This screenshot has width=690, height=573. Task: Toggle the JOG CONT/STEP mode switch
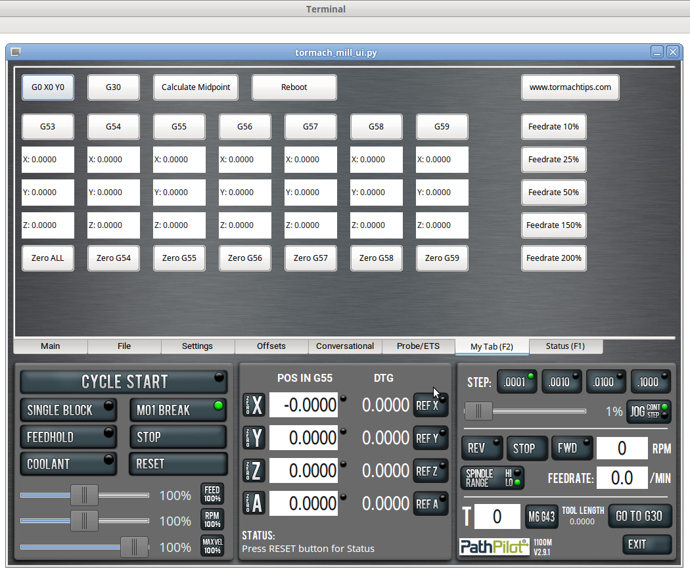pos(649,411)
